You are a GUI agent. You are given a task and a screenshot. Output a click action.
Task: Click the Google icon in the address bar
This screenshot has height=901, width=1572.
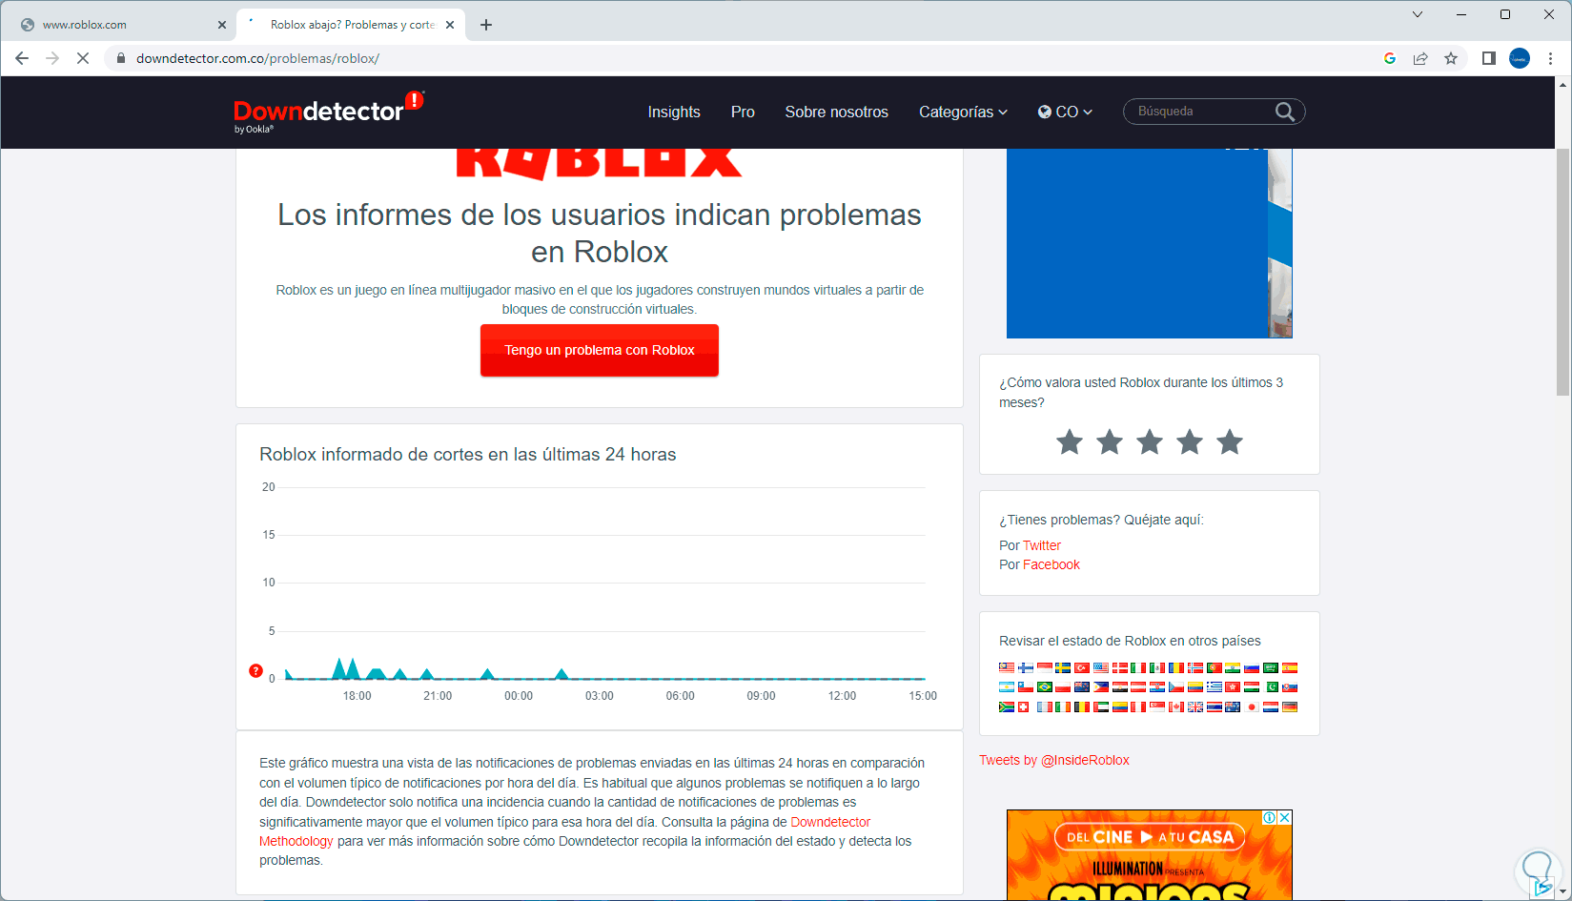(1390, 58)
